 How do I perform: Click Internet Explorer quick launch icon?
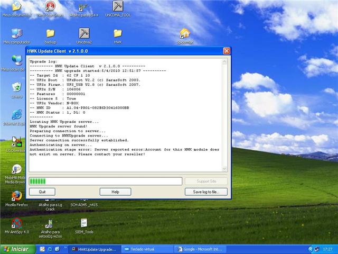pos(50,249)
